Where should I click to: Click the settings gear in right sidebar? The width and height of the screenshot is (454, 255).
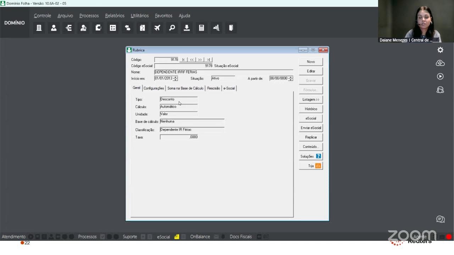pos(440,50)
